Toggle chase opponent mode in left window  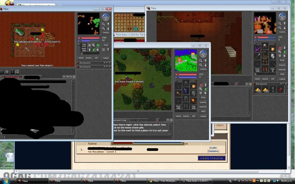94,50
